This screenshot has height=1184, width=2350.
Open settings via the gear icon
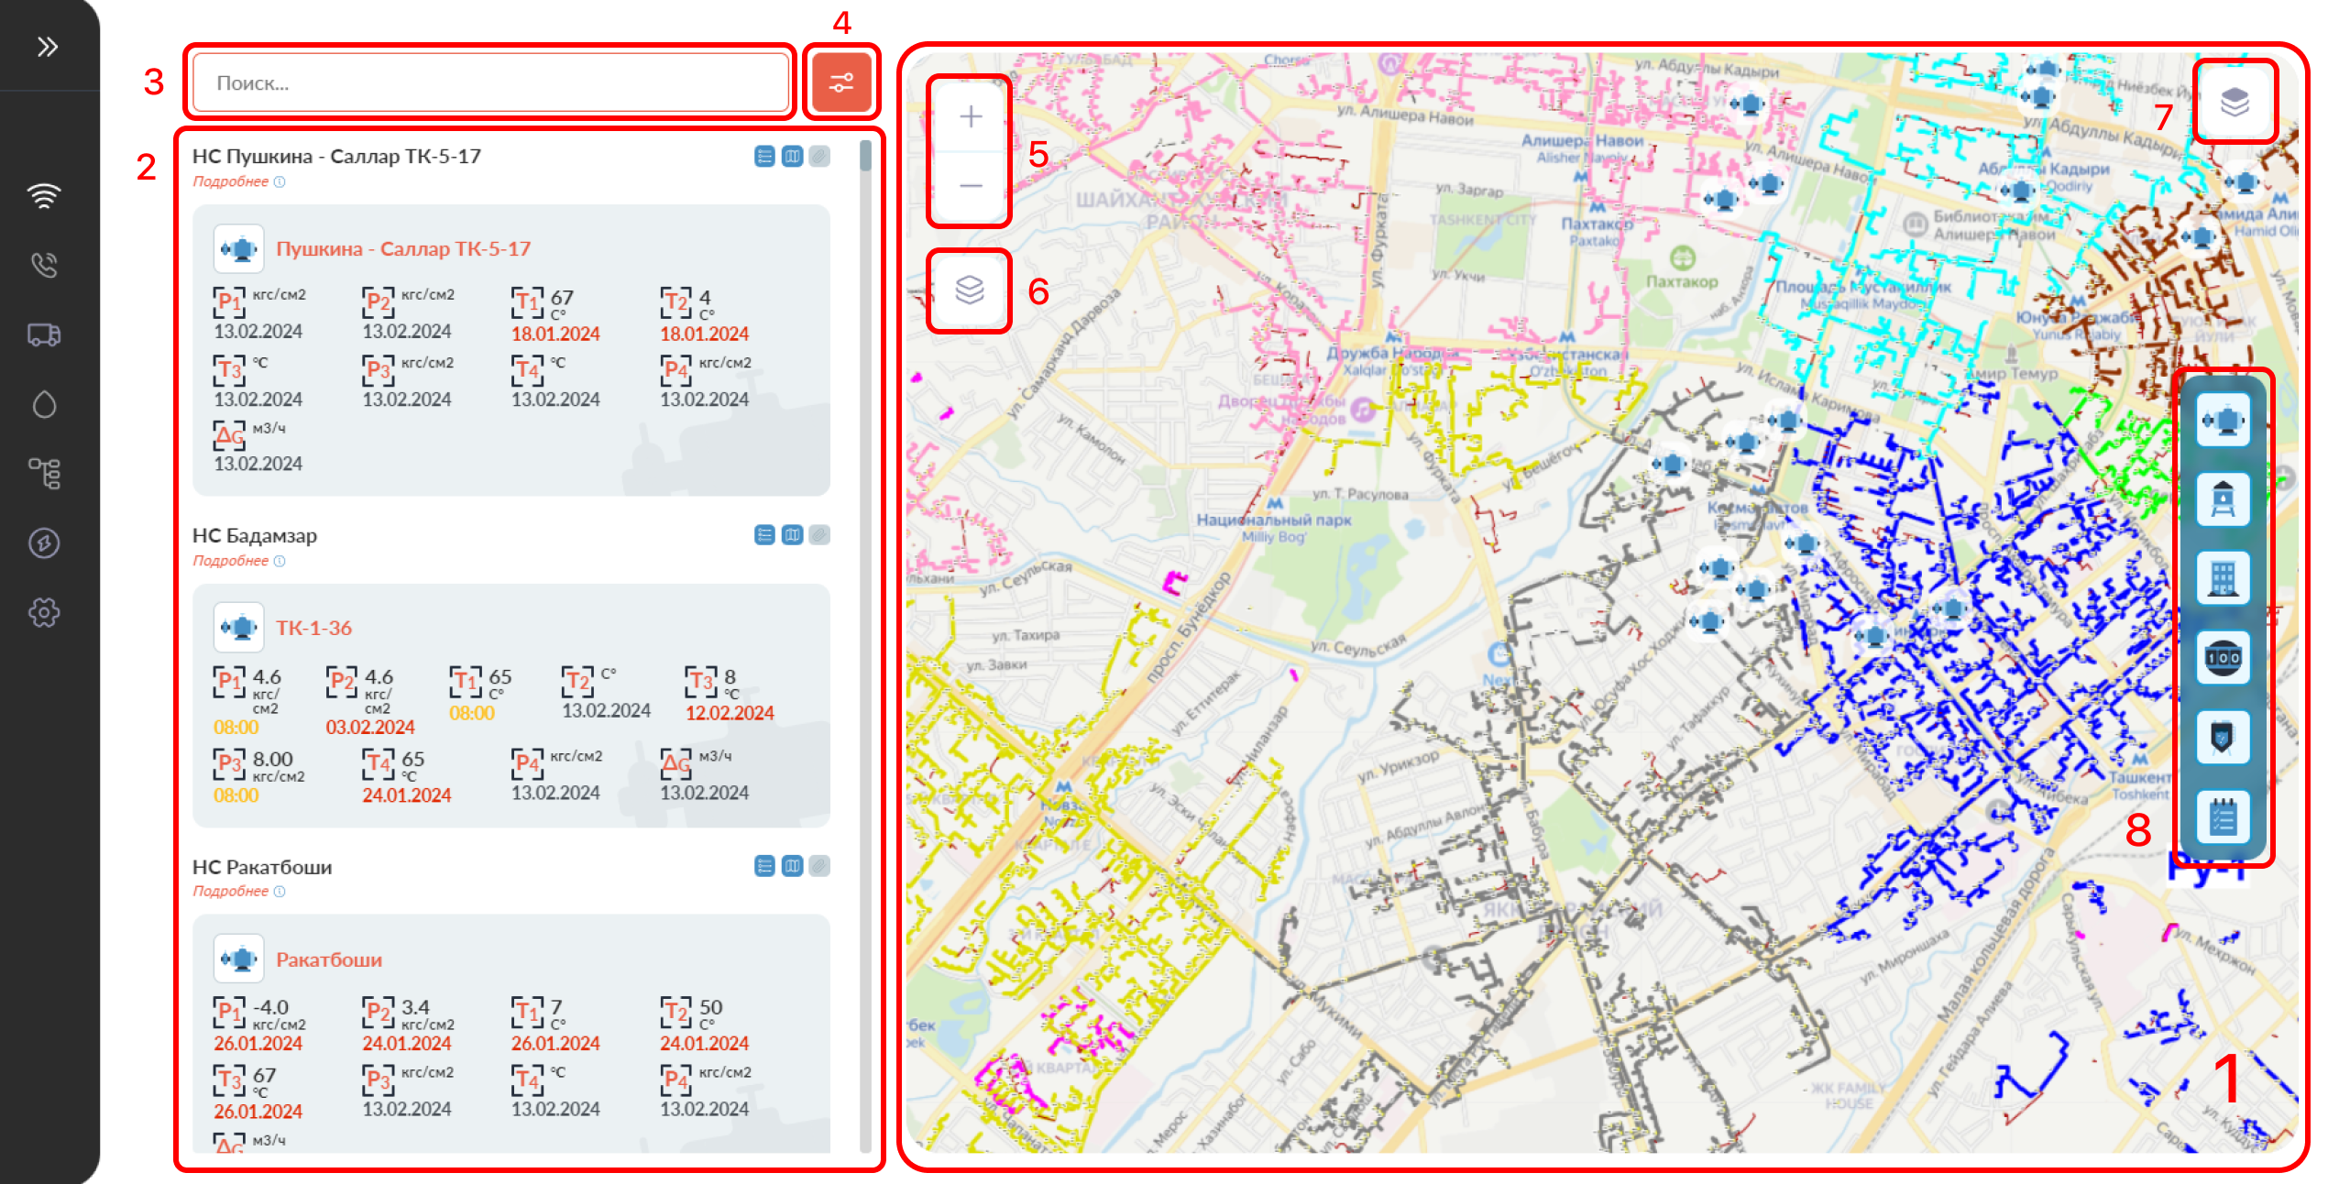click(x=44, y=612)
